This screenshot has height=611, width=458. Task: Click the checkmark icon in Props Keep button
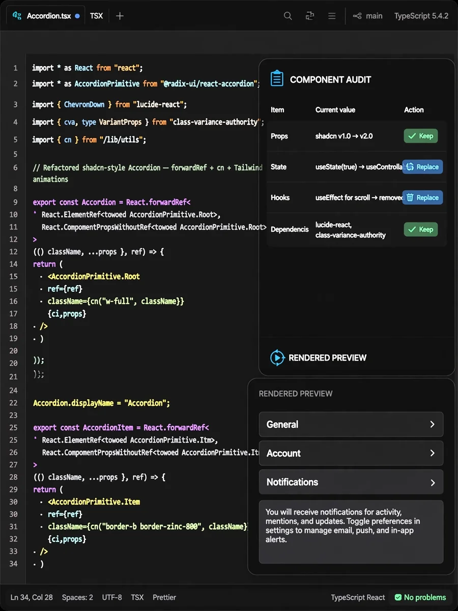tap(413, 136)
